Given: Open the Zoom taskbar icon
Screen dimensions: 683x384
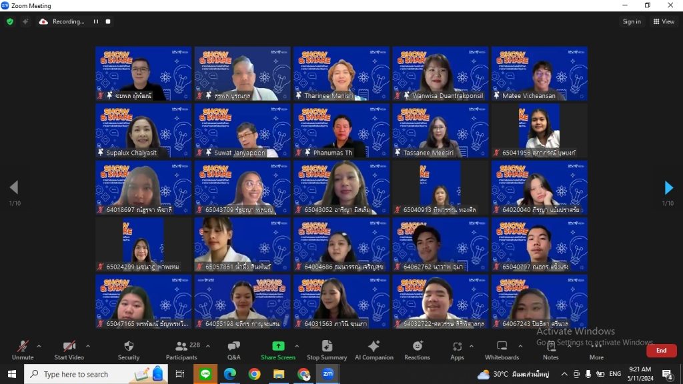Looking at the screenshot, I should pos(327,374).
